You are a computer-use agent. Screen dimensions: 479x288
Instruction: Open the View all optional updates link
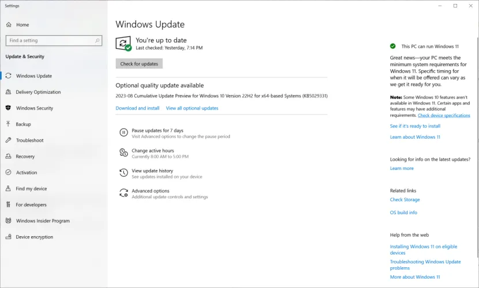pyautogui.click(x=192, y=108)
